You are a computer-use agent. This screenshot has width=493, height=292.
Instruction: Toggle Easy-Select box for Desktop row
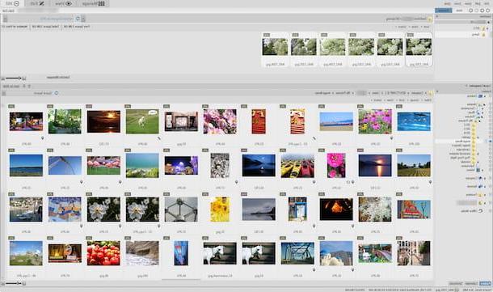[490, 96]
